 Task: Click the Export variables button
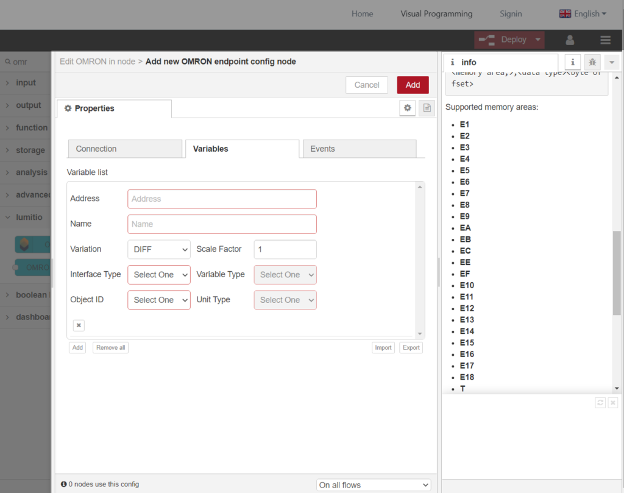411,347
